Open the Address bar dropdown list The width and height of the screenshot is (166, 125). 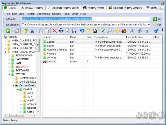click(x=149, y=19)
